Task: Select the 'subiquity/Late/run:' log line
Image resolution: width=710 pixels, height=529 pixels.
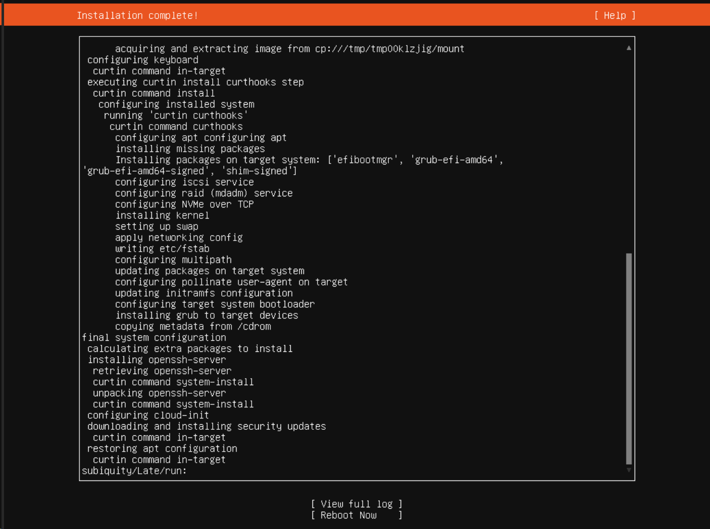Action: 134,471
